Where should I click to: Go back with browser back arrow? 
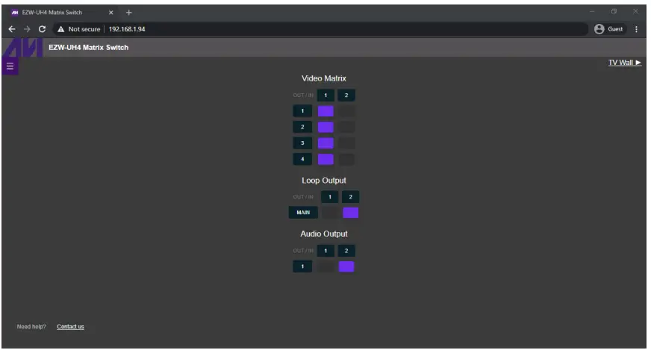pos(12,29)
